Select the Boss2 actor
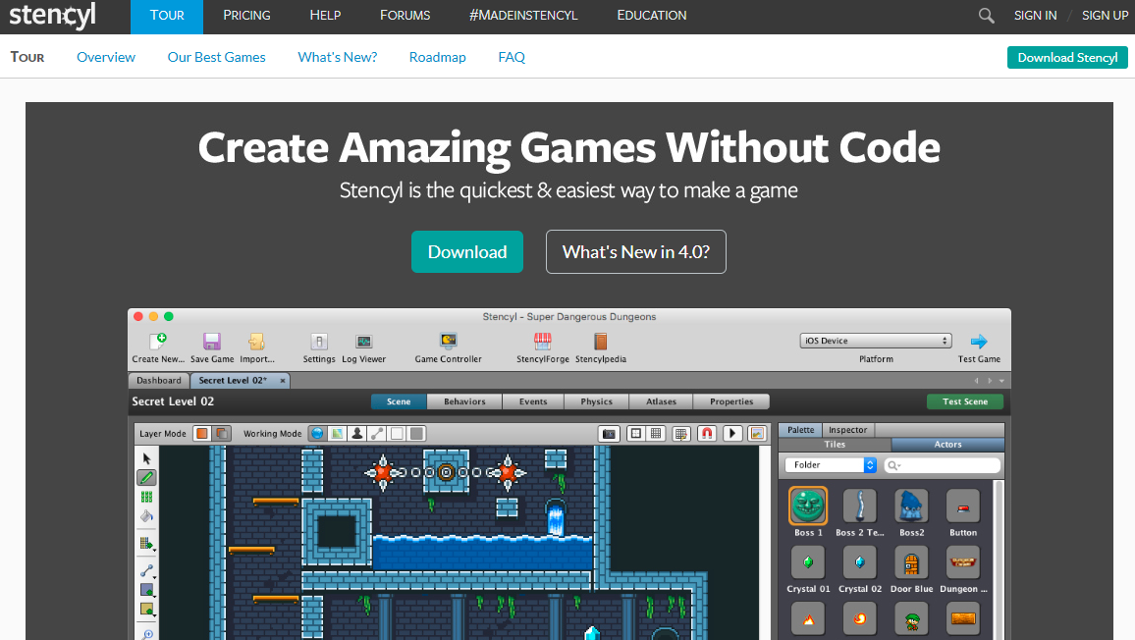 910,507
